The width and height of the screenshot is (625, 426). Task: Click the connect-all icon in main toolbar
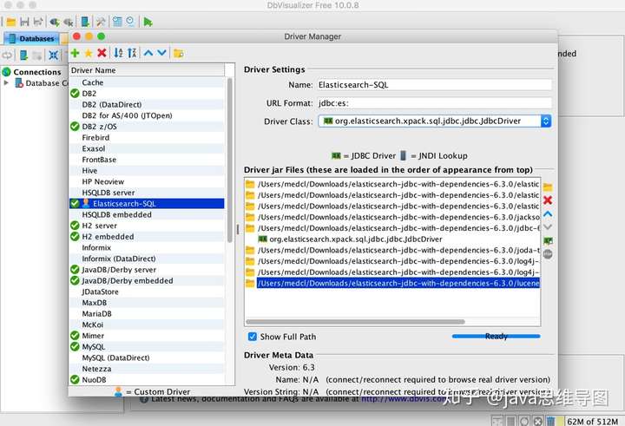[x=55, y=22]
